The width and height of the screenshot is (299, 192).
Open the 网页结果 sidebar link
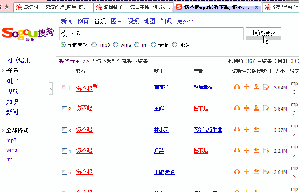click(x=18, y=60)
